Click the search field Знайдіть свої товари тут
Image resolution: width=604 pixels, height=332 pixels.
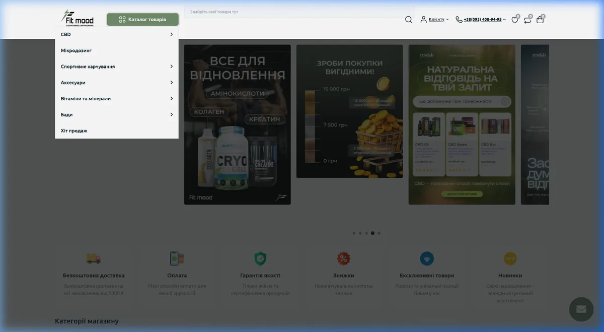(x=299, y=12)
